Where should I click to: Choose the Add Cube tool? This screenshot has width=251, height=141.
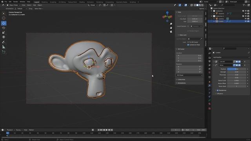tap(4, 52)
